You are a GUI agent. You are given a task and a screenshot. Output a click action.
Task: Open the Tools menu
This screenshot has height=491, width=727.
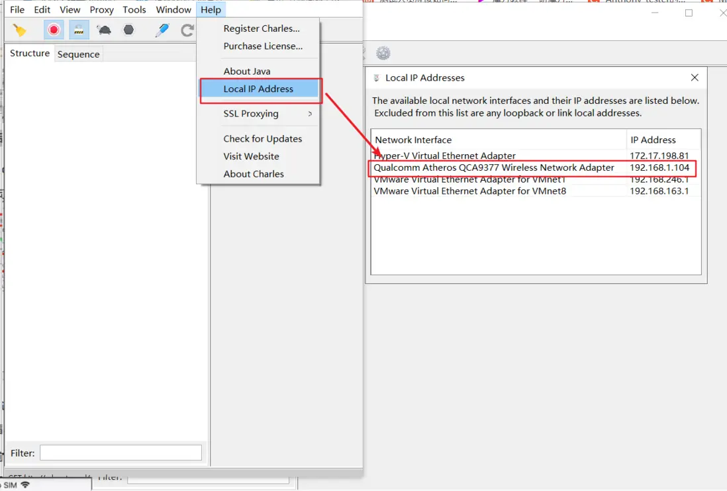(x=134, y=10)
